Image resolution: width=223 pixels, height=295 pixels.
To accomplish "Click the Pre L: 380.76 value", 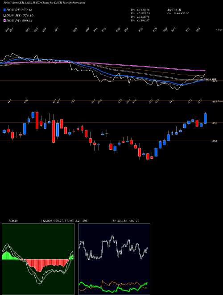I will (x=140, y=17).
